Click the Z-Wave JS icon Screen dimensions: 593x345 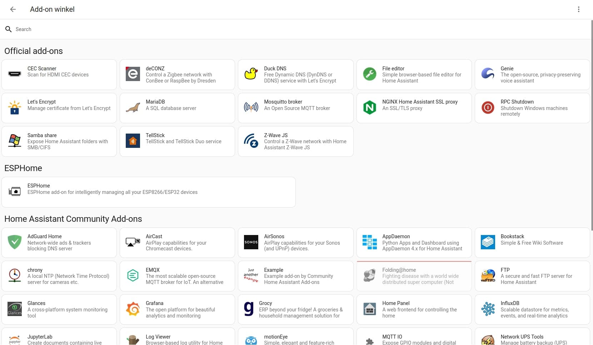point(251,141)
